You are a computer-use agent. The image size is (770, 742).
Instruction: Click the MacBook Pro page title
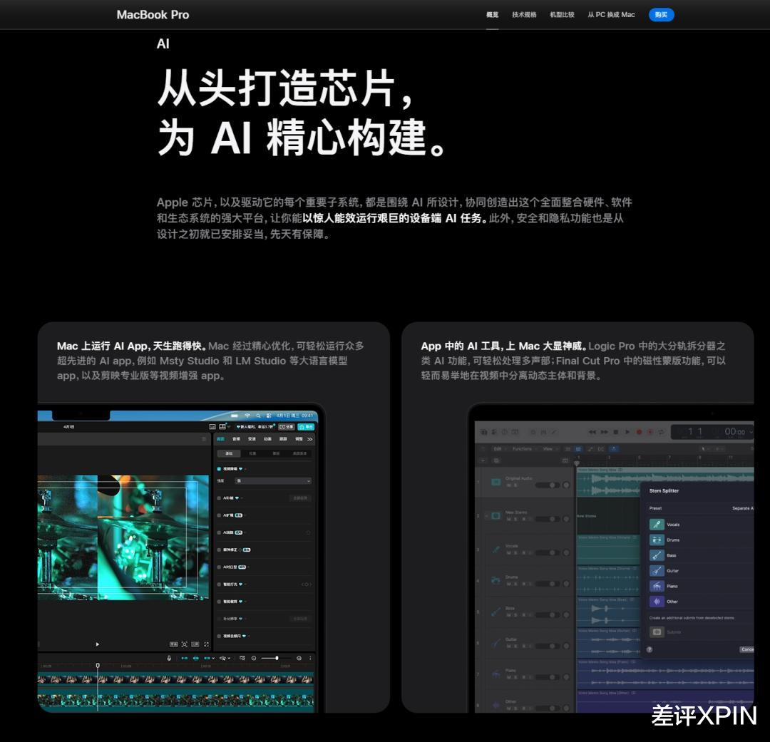153,15
